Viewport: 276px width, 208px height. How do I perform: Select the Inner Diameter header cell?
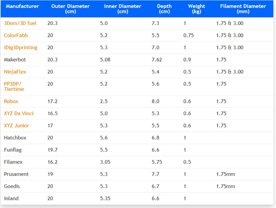(123, 9)
